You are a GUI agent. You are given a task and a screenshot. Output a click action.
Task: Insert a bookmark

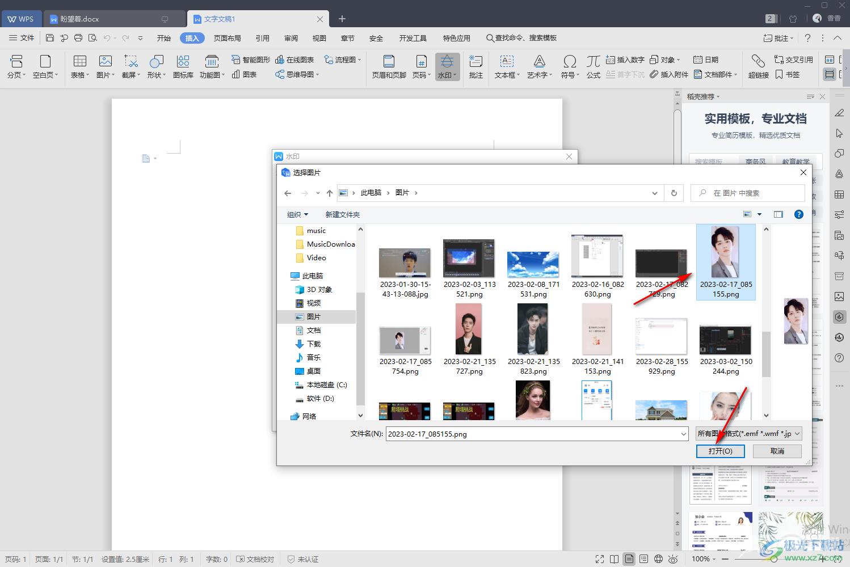pyautogui.click(x=787, y=74)
